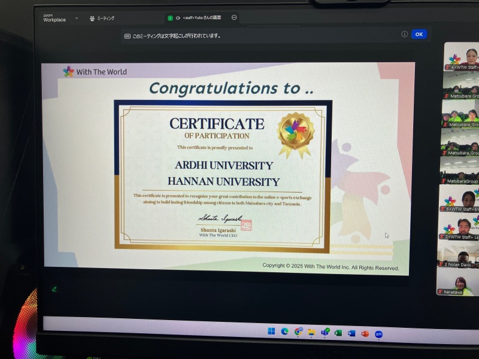Open Excel from the taskbar

pyautogui.click(x=338, y=333)
